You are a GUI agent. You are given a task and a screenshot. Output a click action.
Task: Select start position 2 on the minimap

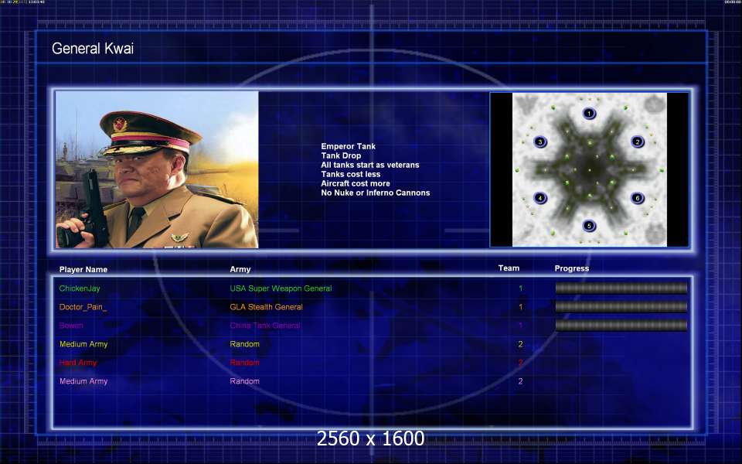(638, 142)
